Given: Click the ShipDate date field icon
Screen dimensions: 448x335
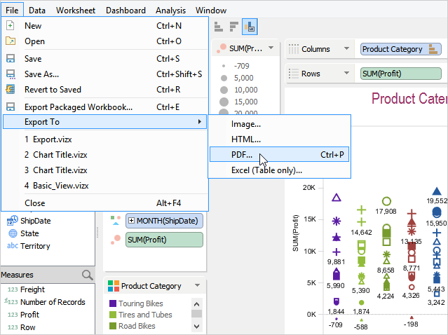Looking at the screenshot, I should (x=13, y=221).
